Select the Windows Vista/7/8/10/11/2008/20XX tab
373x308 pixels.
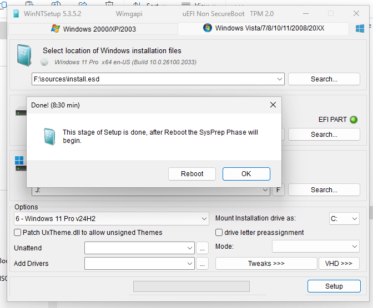(x=264, y=28)
